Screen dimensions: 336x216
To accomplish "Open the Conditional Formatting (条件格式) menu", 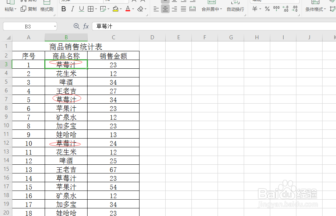I will tap(315, 9).
